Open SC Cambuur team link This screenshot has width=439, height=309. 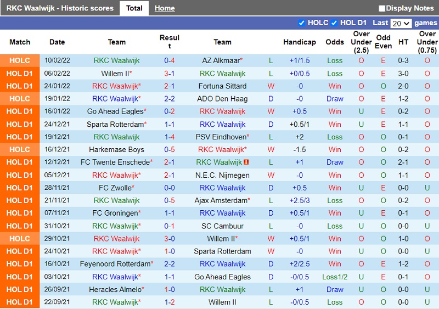pyautogui.click(x=222, y=226)
